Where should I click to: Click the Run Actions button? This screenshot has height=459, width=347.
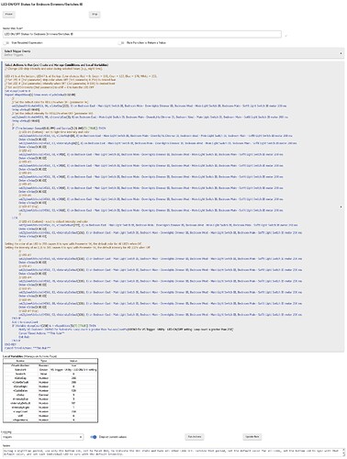click(x=195, y=437)
